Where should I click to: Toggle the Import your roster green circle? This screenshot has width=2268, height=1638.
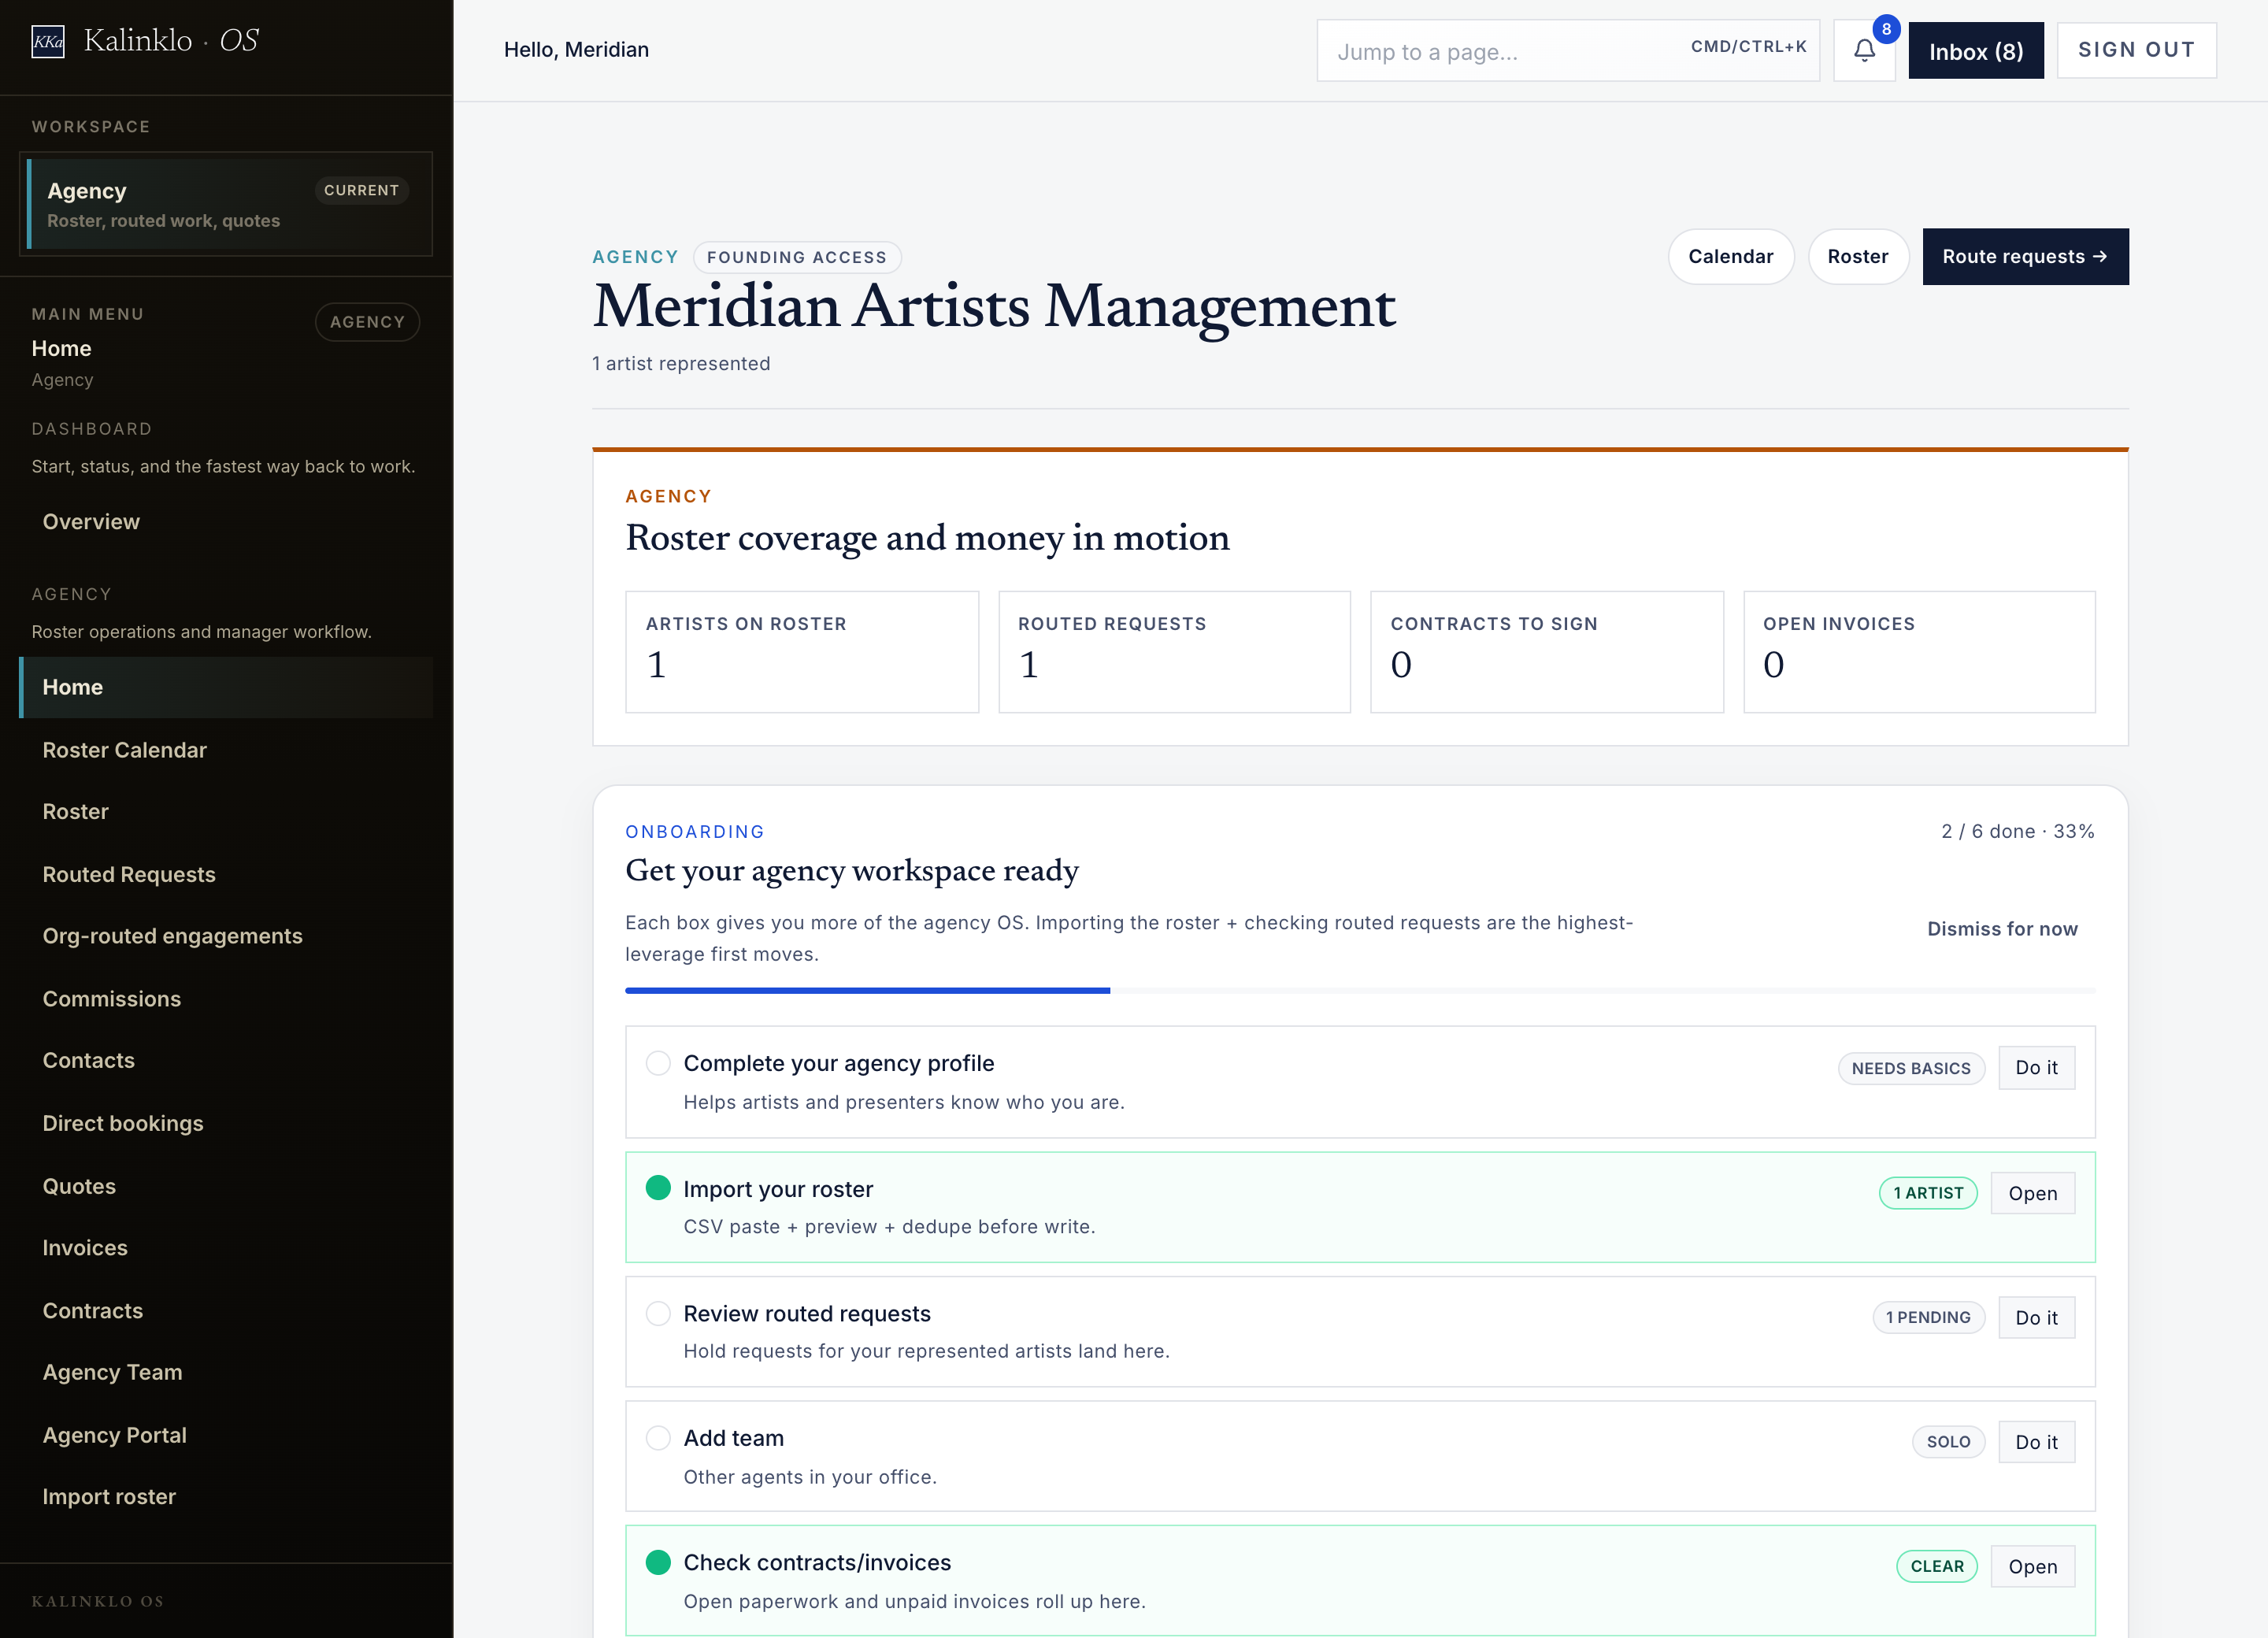(x=658, y=1188)
